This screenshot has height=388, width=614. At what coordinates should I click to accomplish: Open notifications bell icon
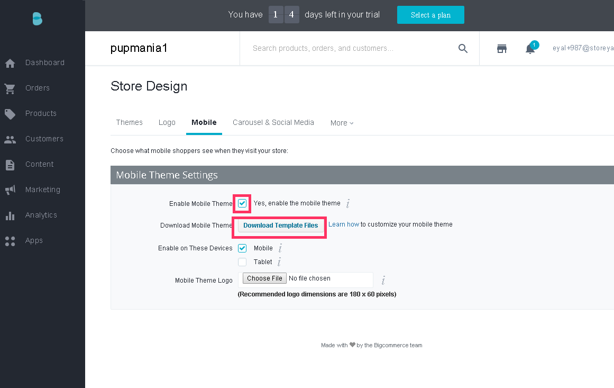(x=530, y=49)
